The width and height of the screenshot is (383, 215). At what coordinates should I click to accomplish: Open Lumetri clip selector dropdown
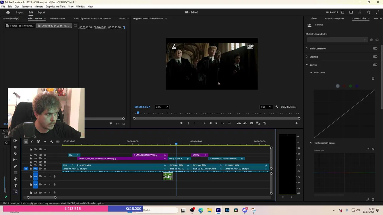click(x=337, y=40)
